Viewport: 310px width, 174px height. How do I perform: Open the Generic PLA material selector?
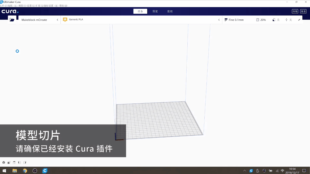point(141,20)
